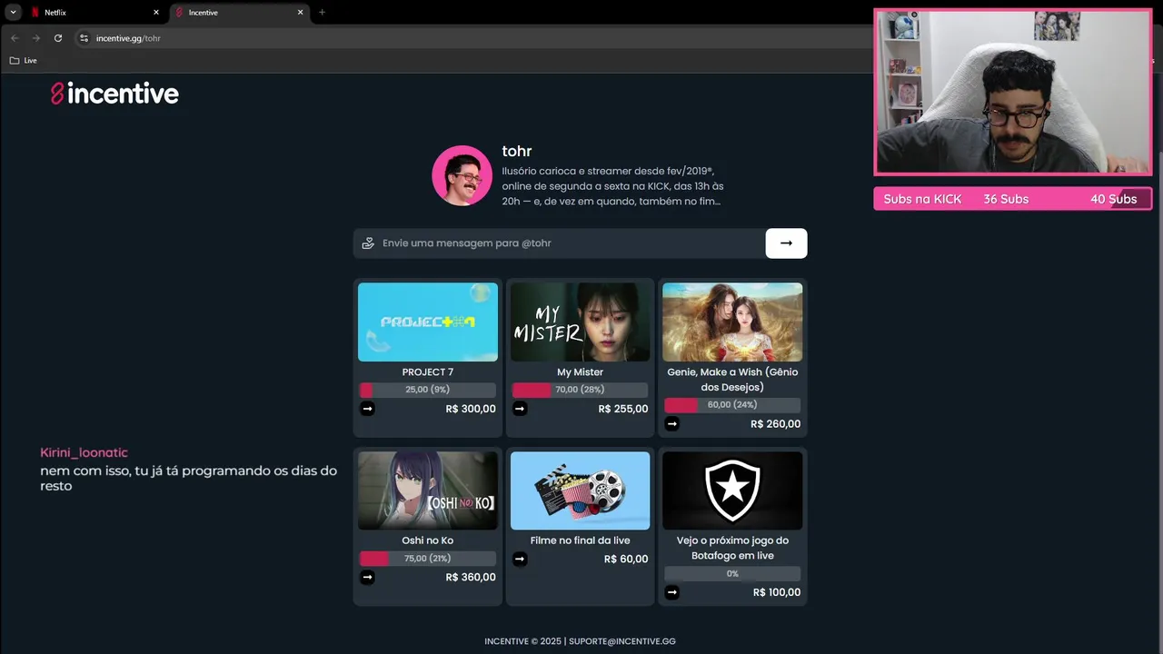Click the incentive logo
Screen dimensions: 1163x654
(x=114, y=94)
